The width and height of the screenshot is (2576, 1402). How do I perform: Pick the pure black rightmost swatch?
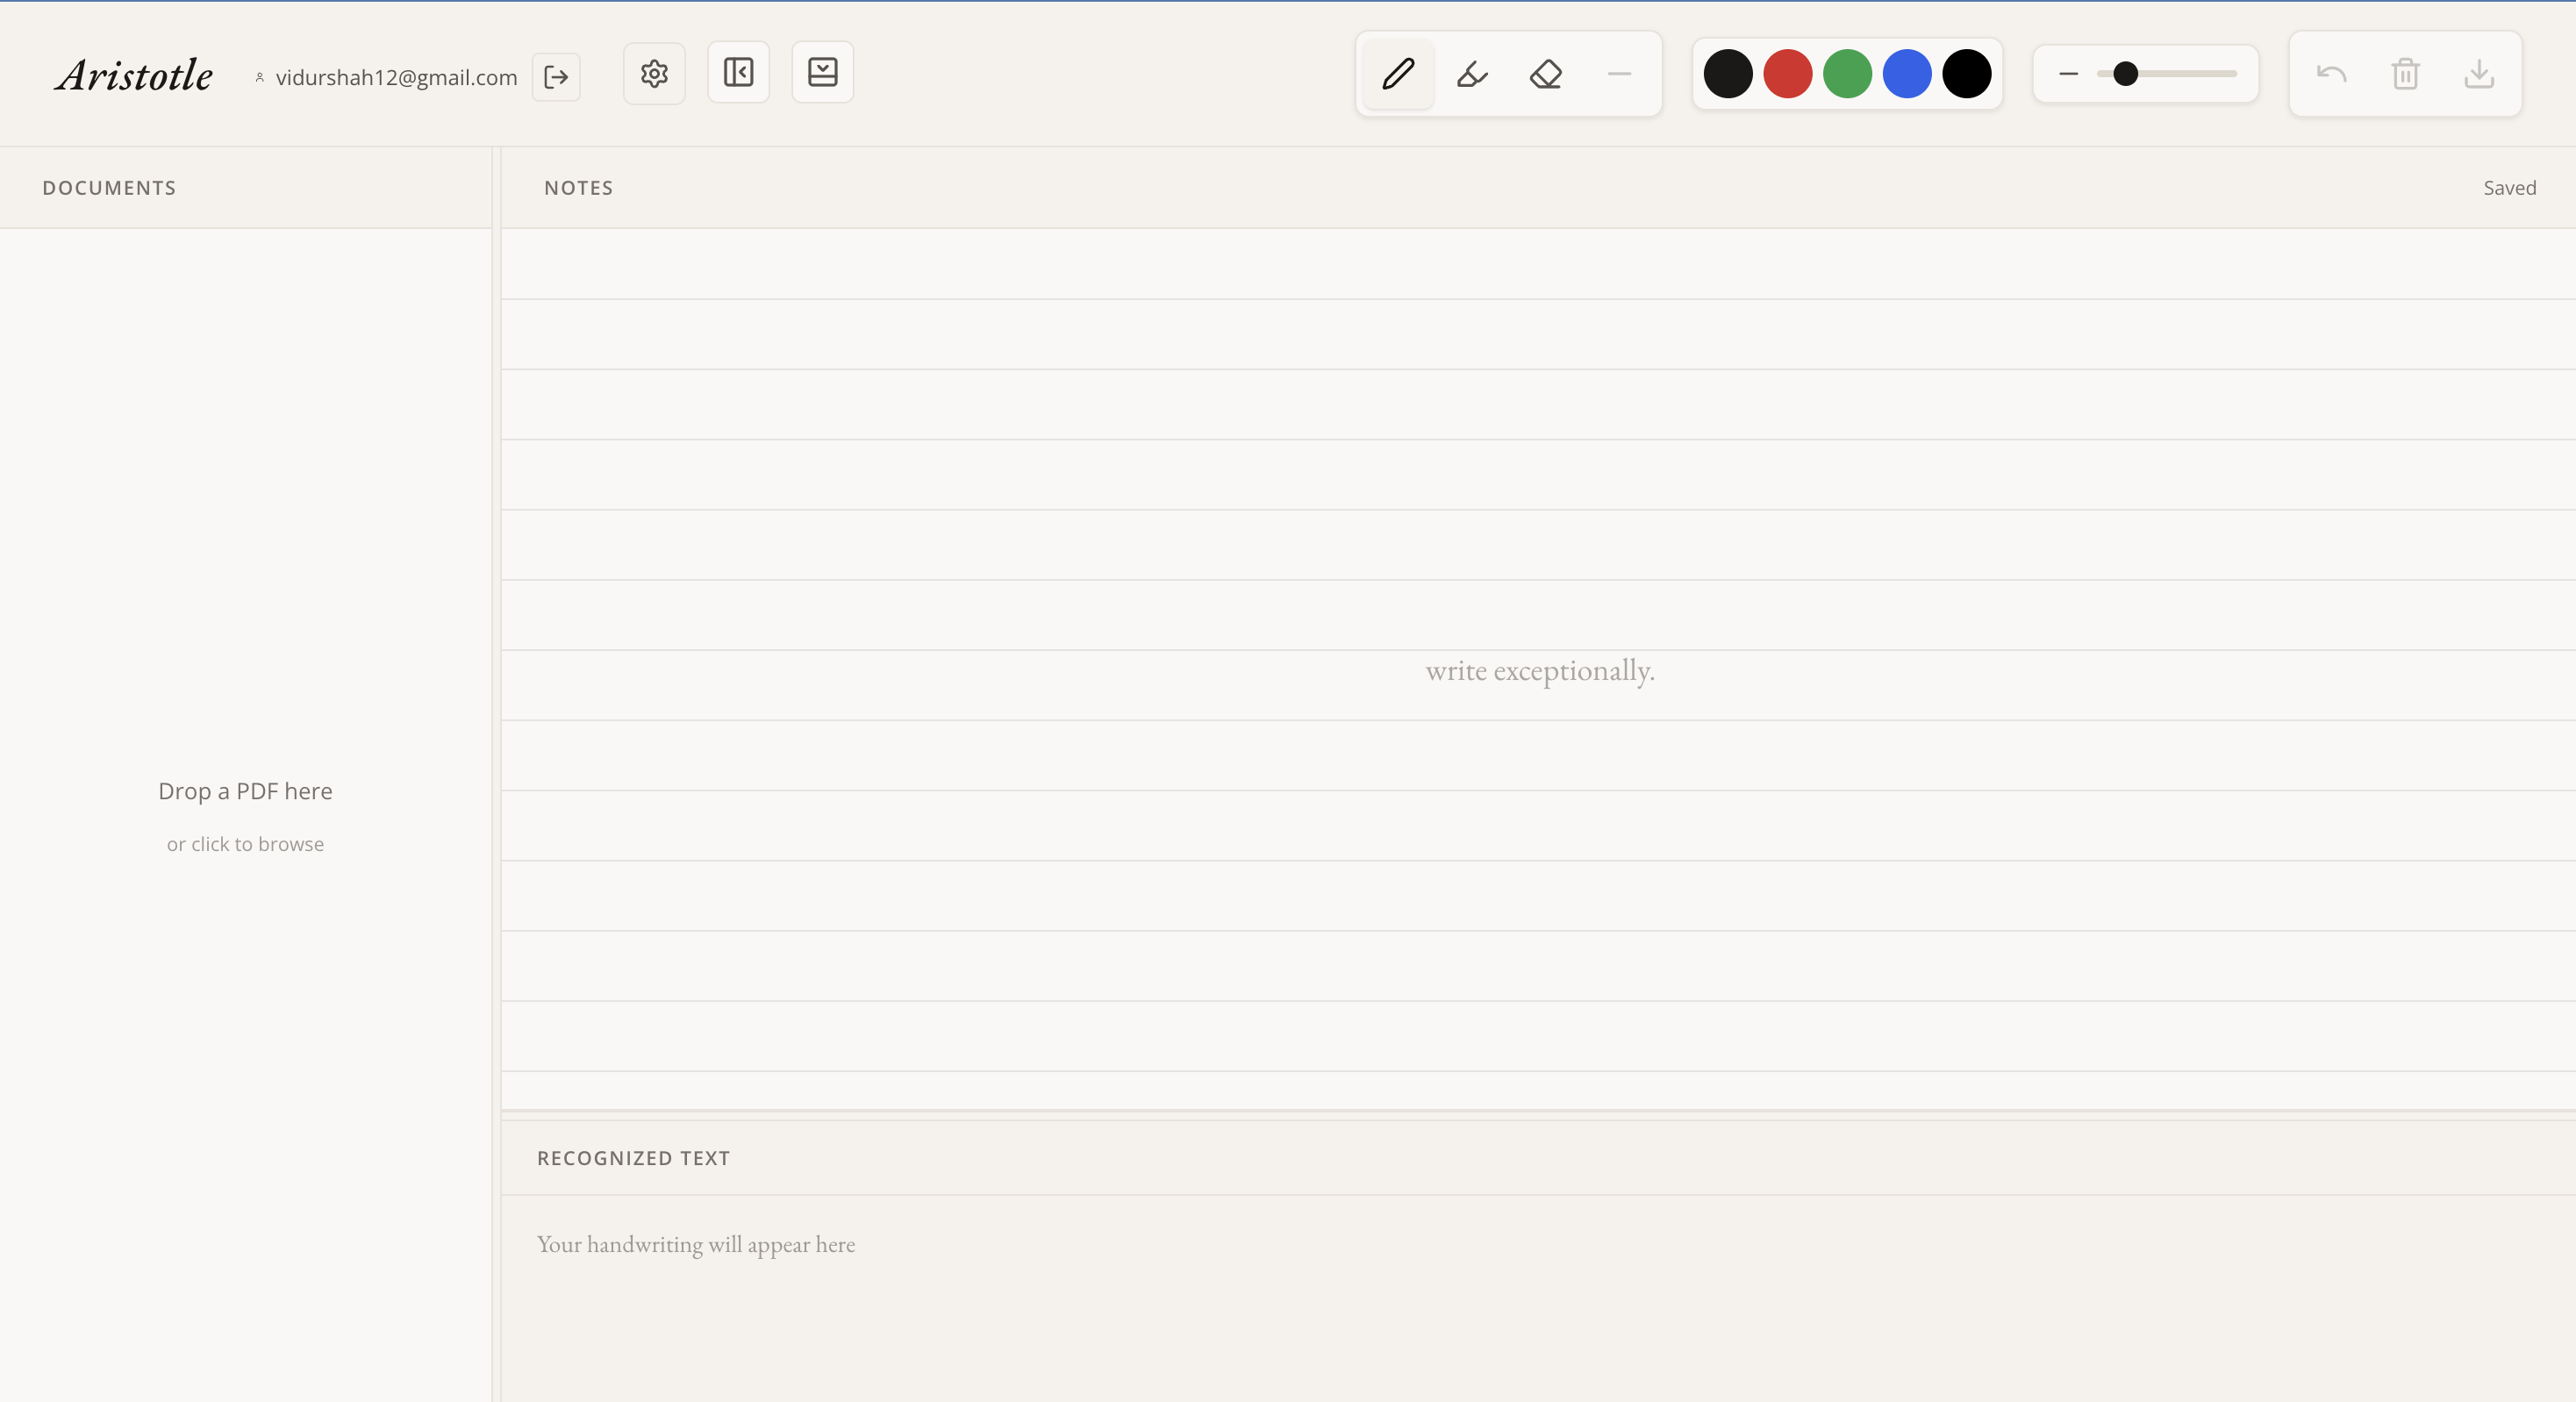[1966, 74]
